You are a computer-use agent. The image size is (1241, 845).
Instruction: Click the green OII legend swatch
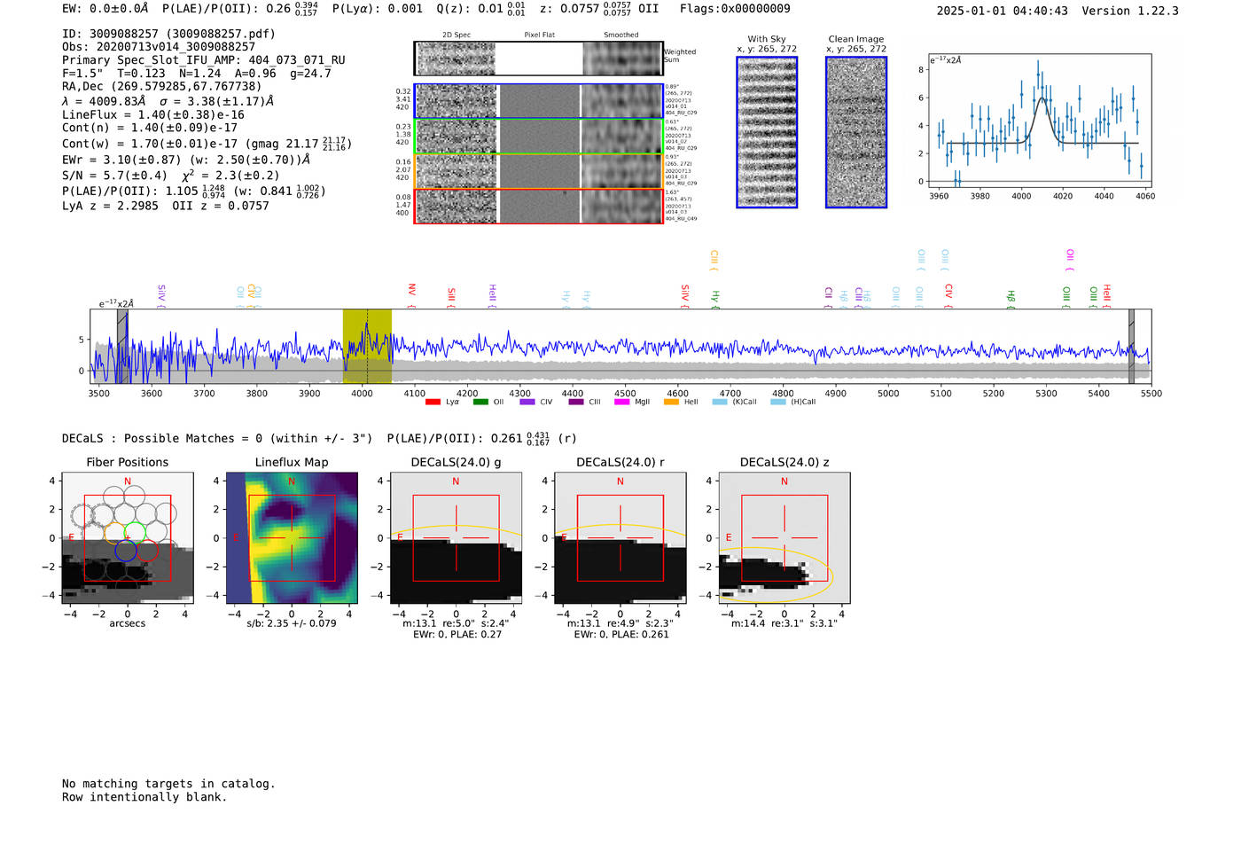(x=480, y=403)
